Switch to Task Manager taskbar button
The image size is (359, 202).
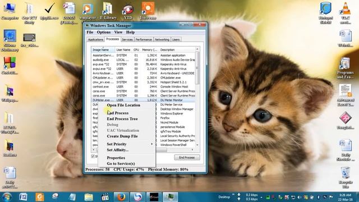pos(170,197)
